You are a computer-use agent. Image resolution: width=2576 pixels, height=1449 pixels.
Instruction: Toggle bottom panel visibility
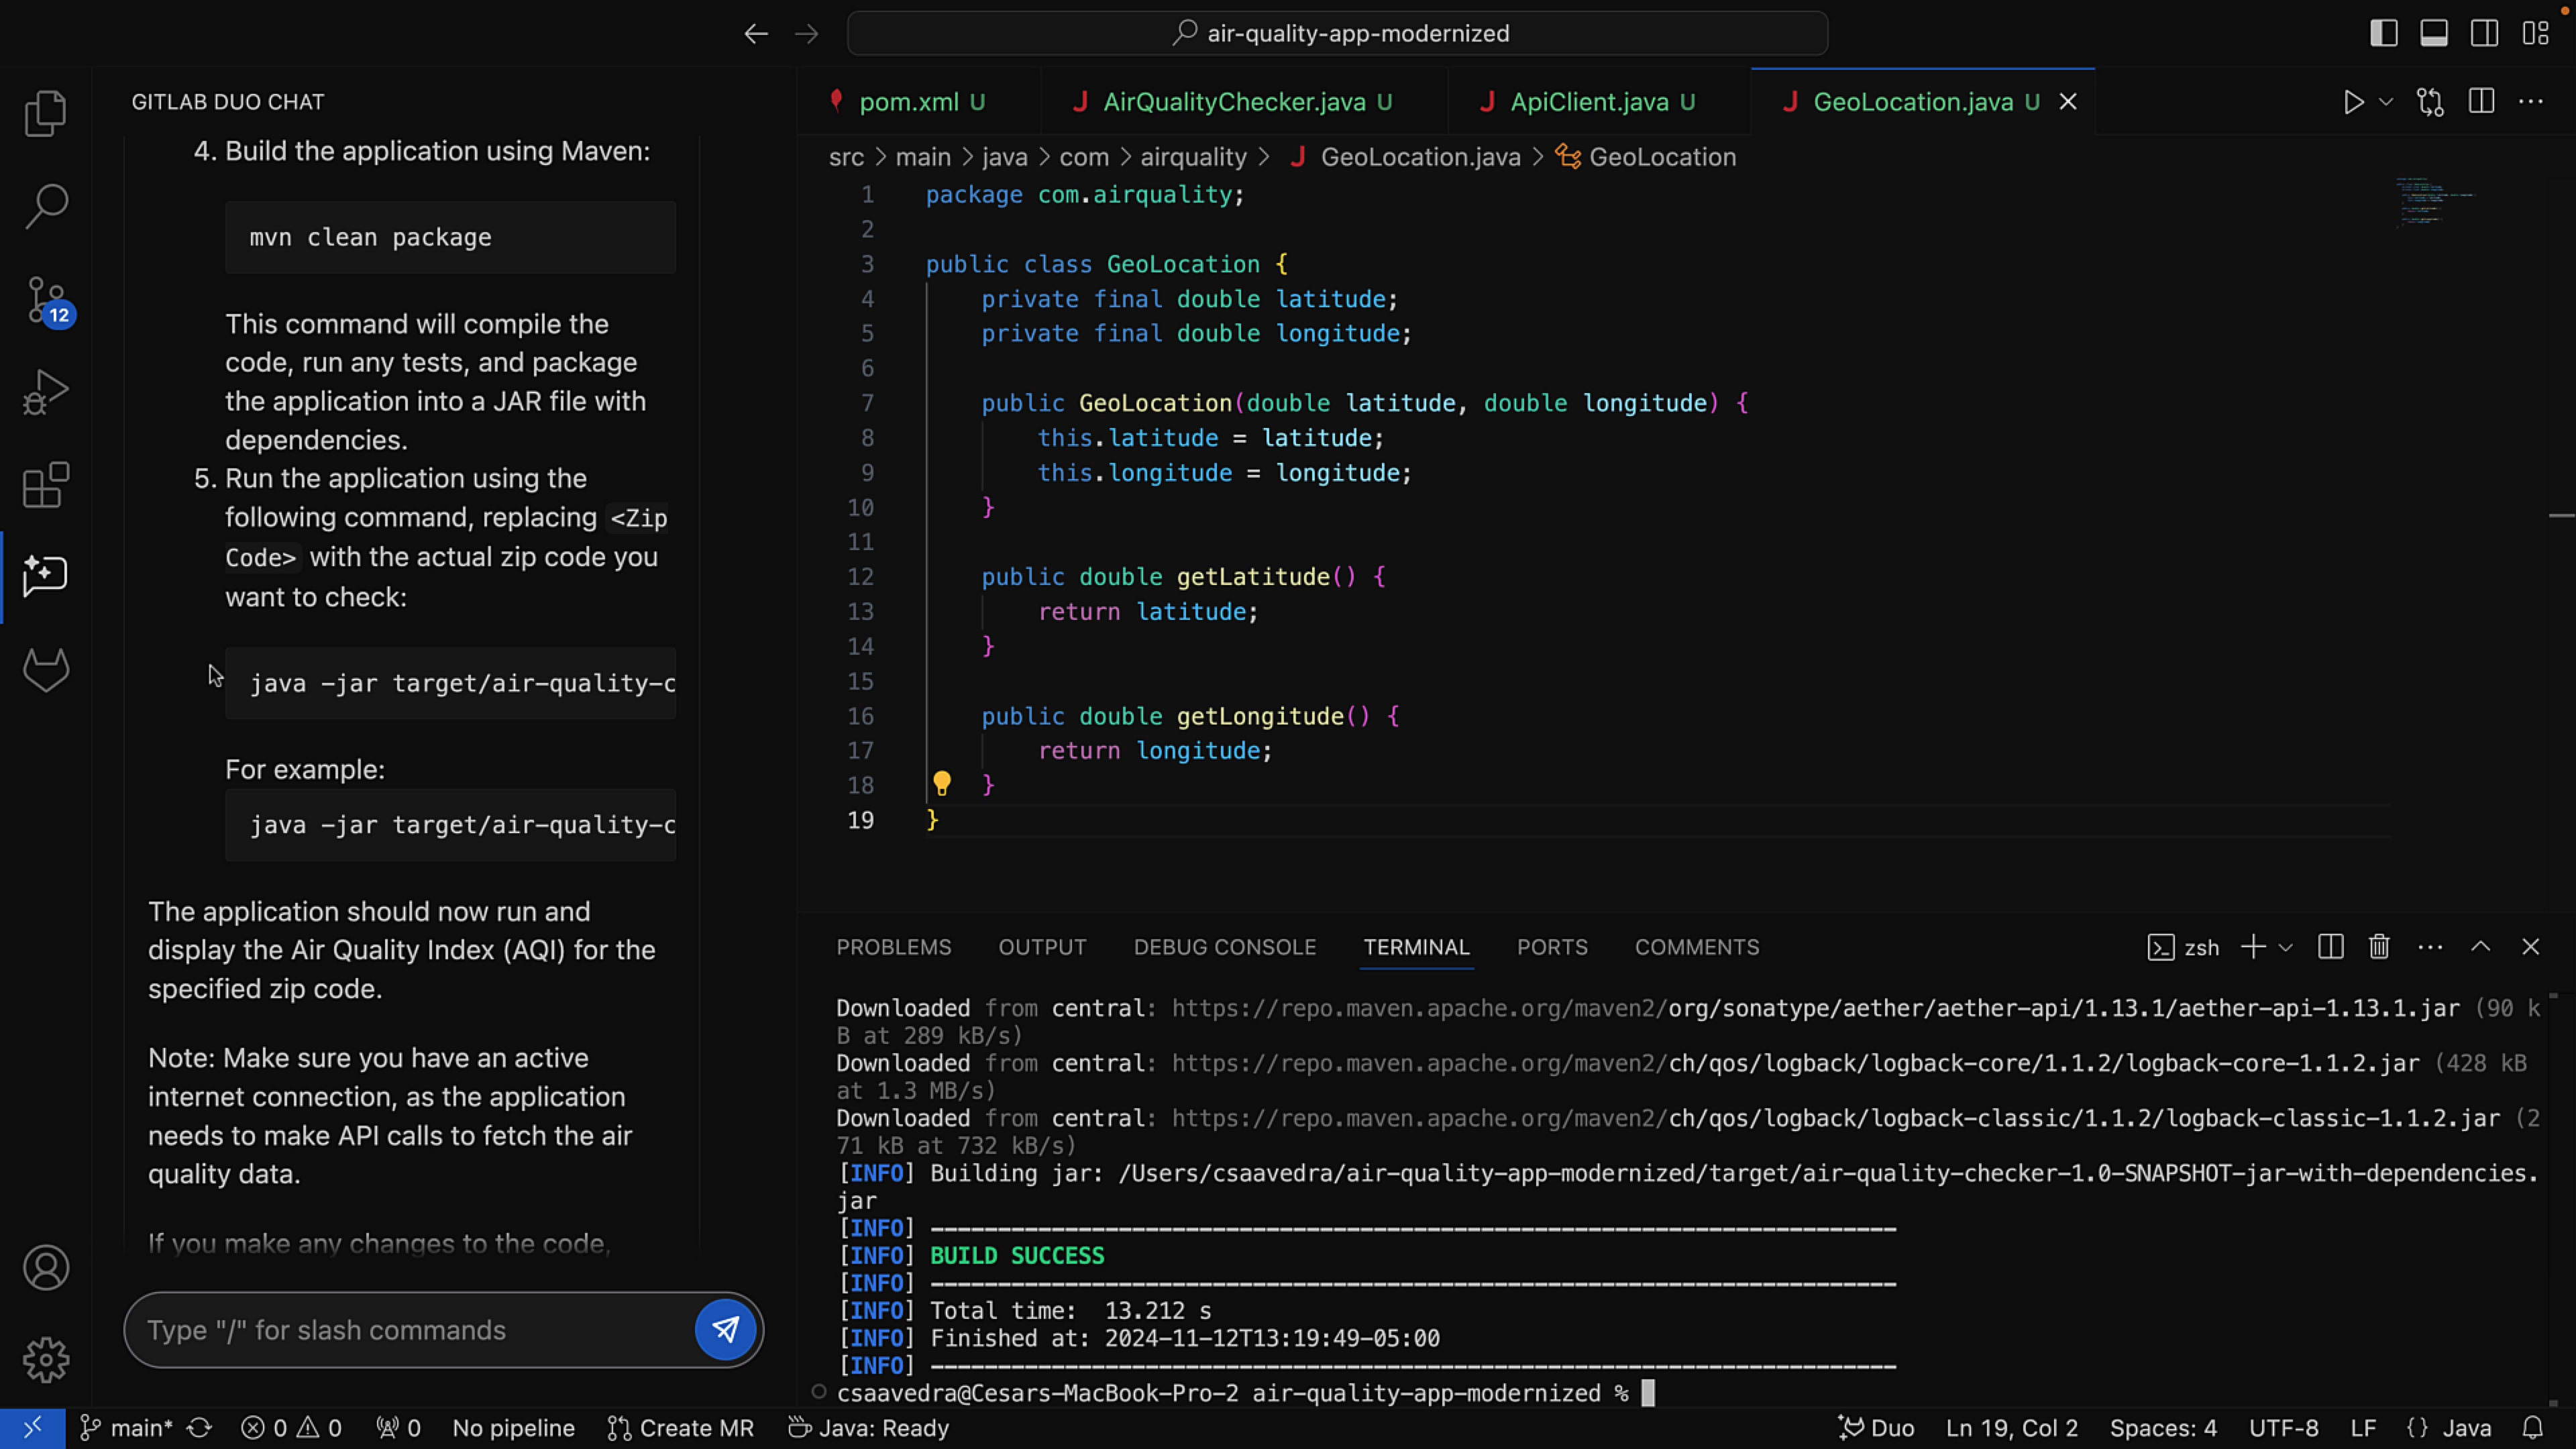click(2434, 34)
